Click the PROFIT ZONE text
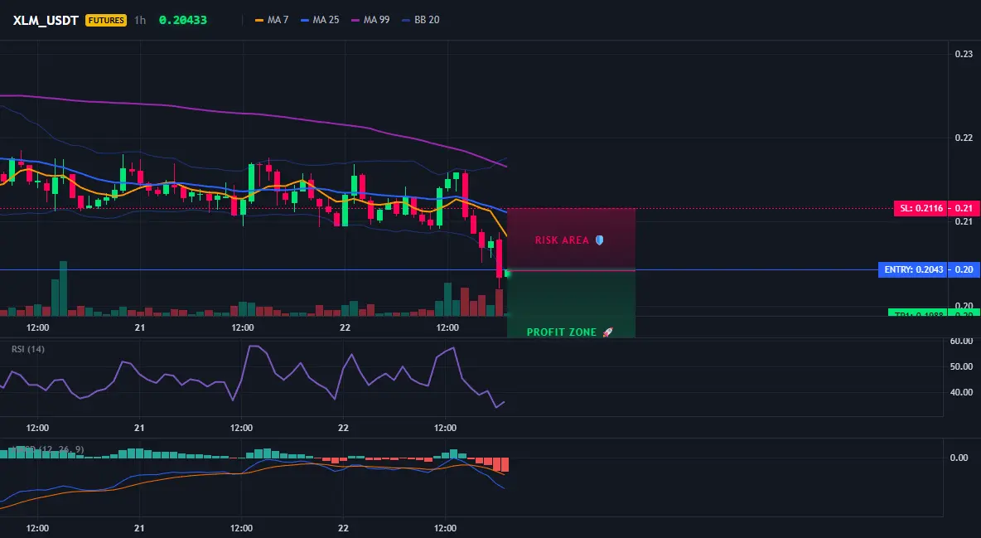 [562, 332]
